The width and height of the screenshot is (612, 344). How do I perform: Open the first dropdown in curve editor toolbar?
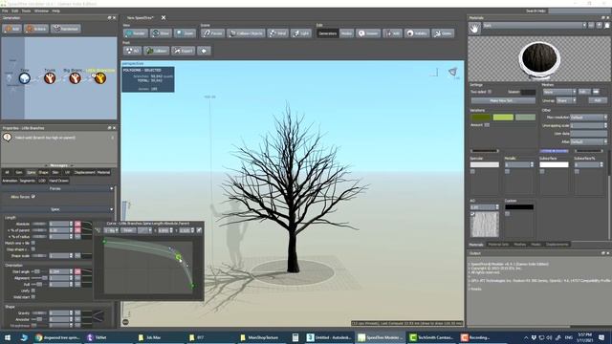click(x=111, y=230)
